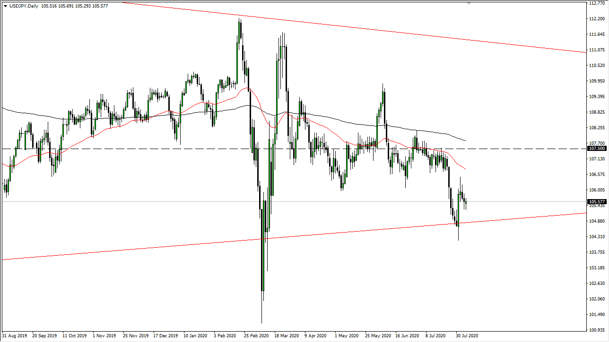Click the USDJPY,Daily chart title text

click(23, 6)
